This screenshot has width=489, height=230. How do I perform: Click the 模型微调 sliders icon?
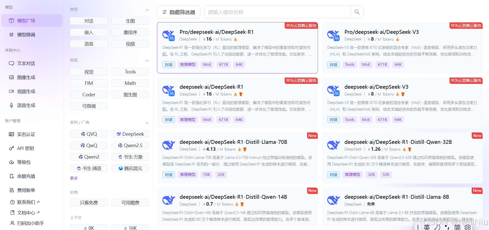[x=11, y=35]
